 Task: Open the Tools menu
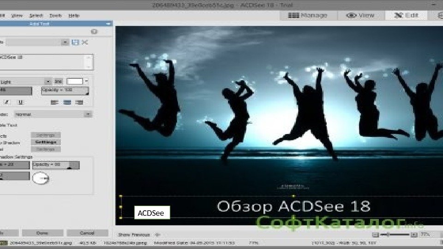[x=55, y=16]
